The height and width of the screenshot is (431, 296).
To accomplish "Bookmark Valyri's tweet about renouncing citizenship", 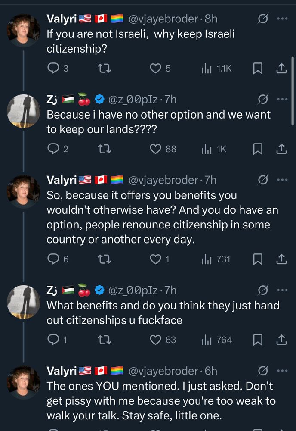I will [x=258, y=259].
